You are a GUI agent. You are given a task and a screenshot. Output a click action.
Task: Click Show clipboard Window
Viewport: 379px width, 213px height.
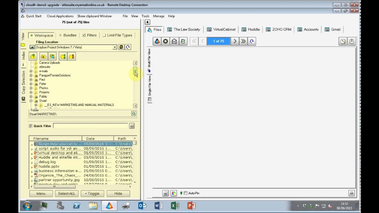94,16
